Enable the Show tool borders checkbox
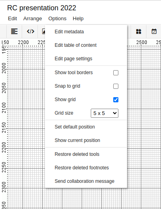161x209 pixels. coord(116,73)
